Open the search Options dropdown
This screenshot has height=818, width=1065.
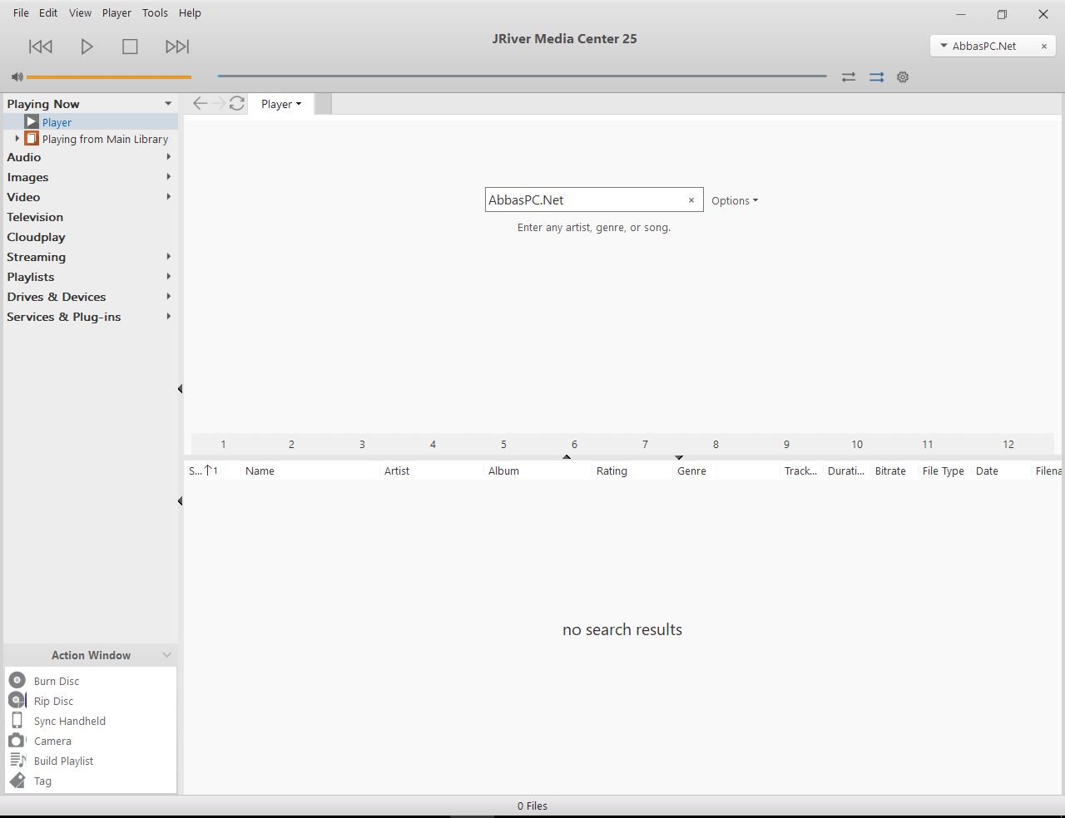pyautogui.click(x=735, y=200)
